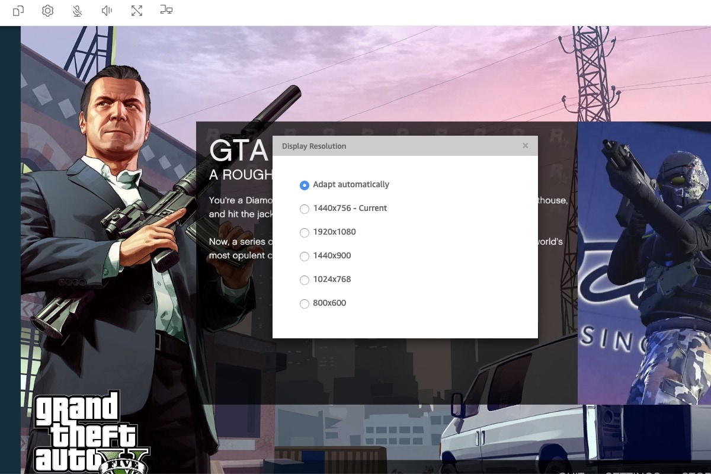Select the Adapt automatically radio option
Viewport: 711px width, 474px height.
point(305,185)
